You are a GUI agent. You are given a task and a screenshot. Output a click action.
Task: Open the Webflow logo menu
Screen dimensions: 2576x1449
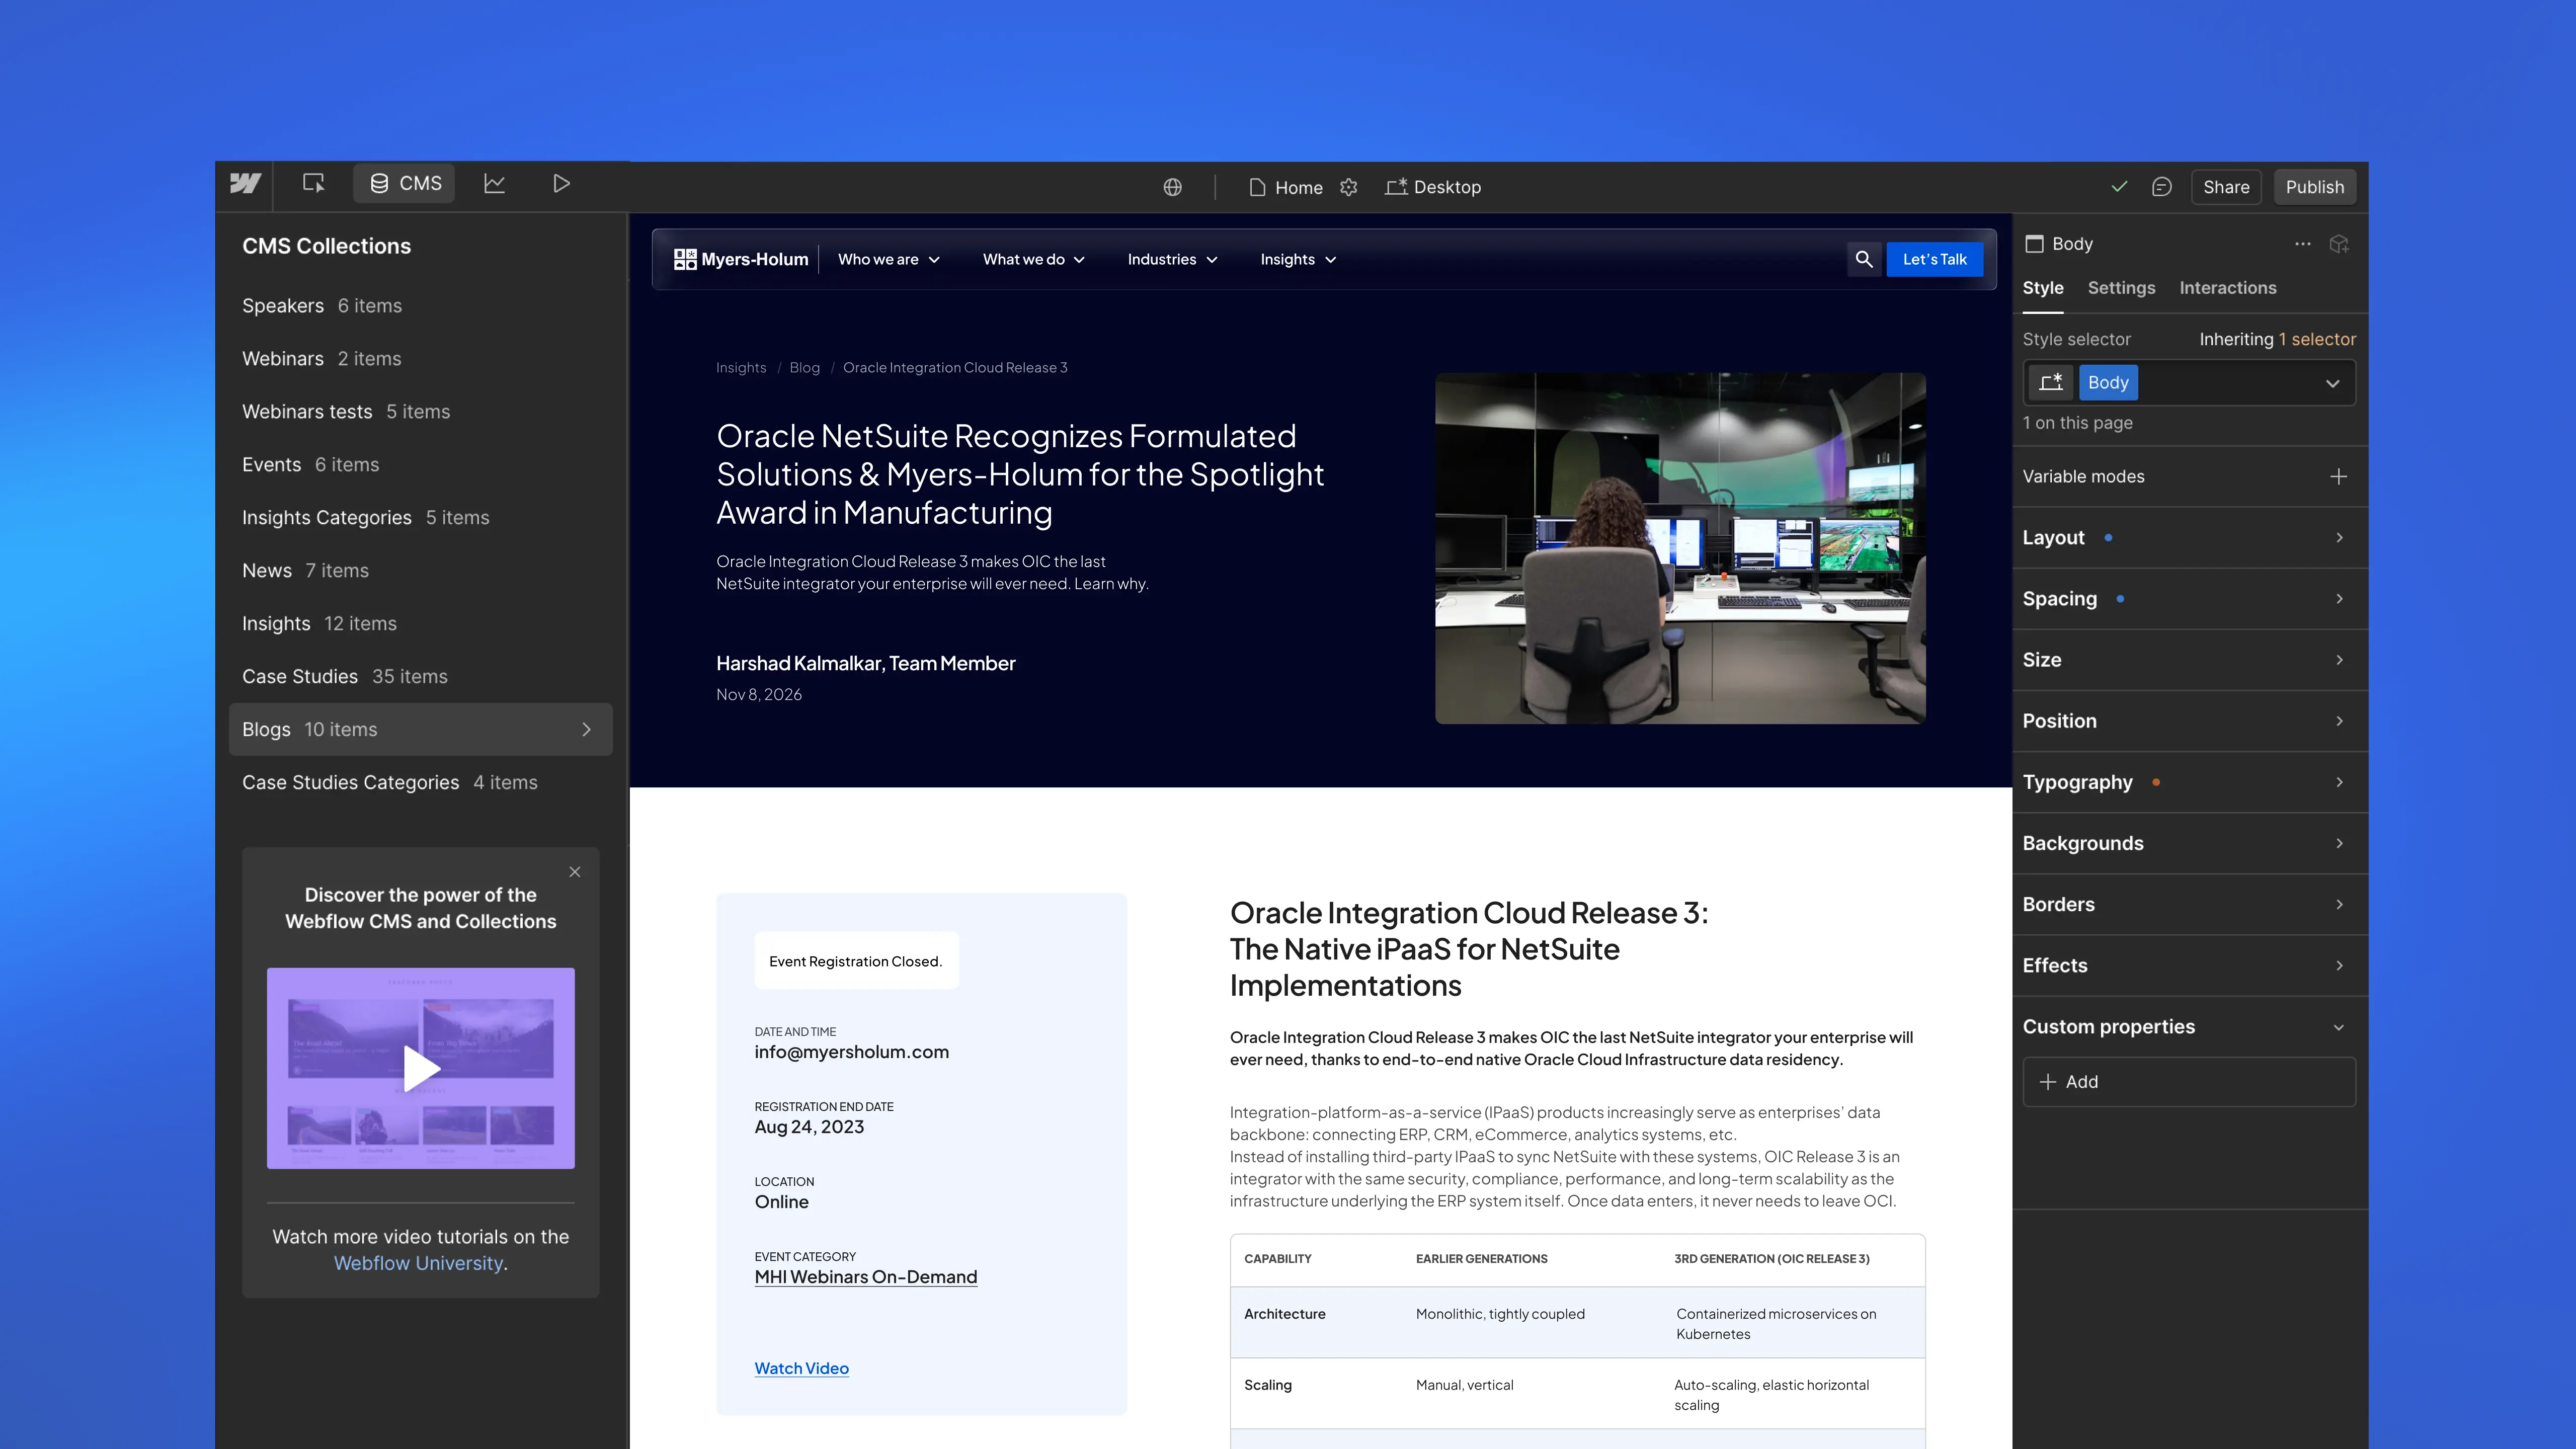click(245, 184)
